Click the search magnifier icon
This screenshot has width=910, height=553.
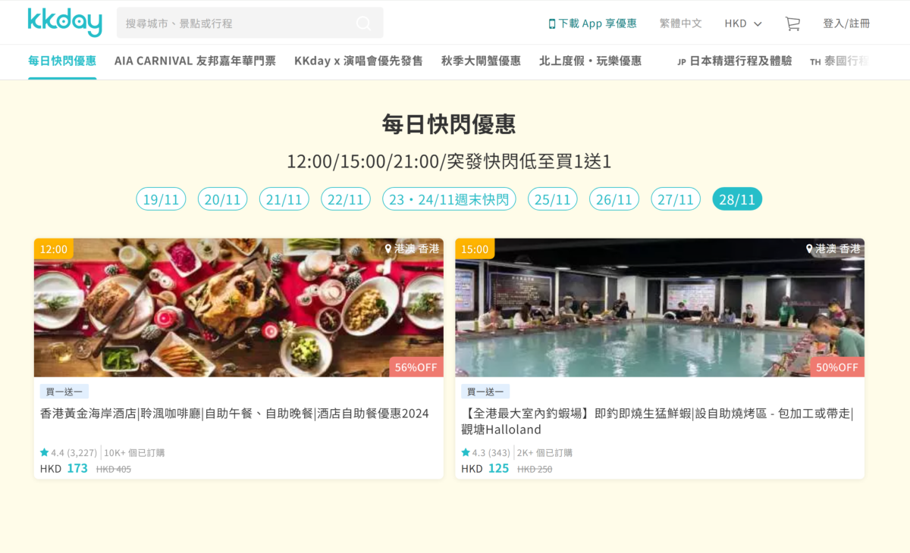(x=364, y=23)
